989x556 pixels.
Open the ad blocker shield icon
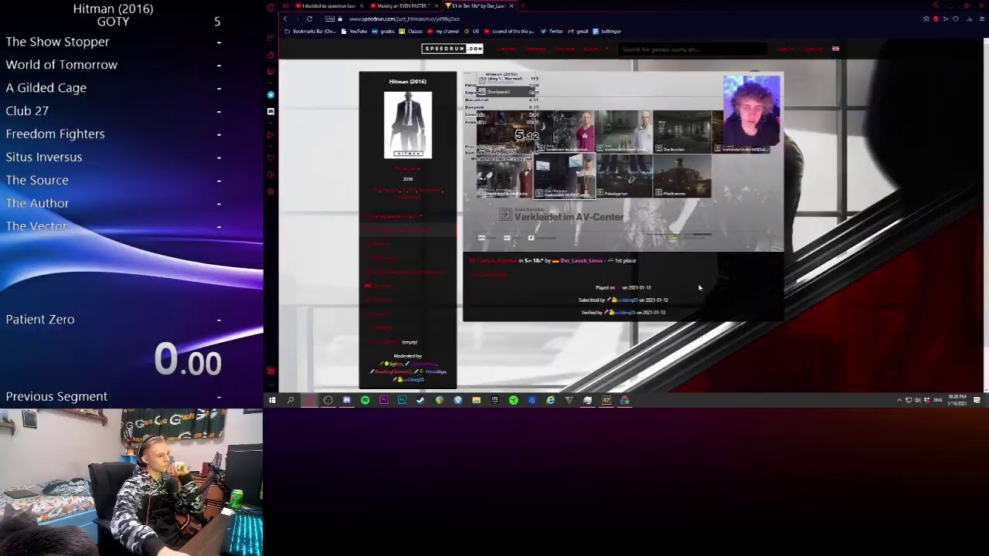pyautogui.click(x=936, y=19)
